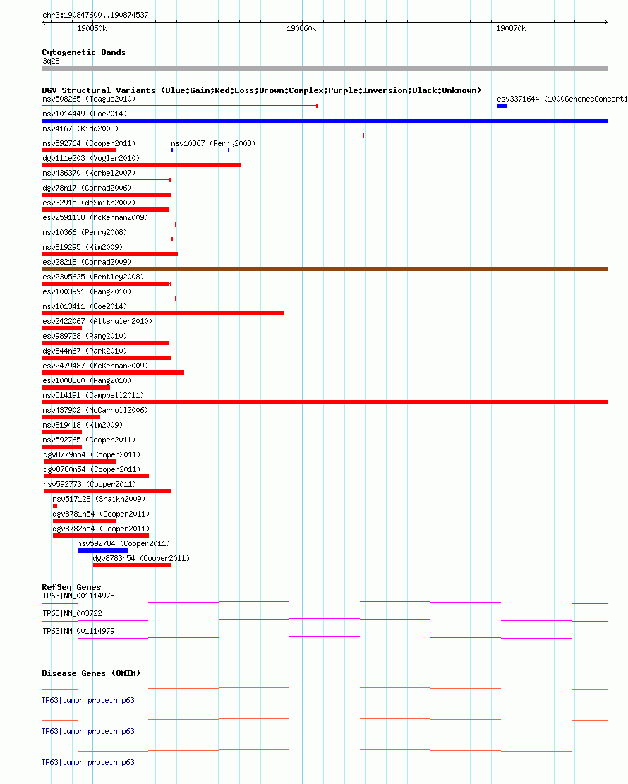Select the nsv10367 (Perry2008) blue gain feature
This screenshot has height=784, width=628.
click(x=200, y=150)
